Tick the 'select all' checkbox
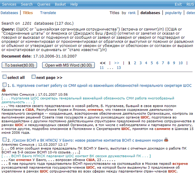 coord(4,77)
